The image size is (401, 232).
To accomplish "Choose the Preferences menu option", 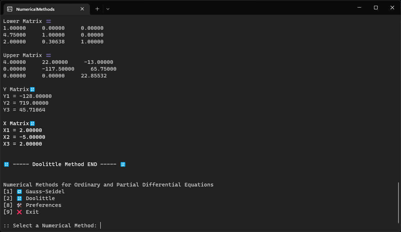I will (x=44, y=205).
